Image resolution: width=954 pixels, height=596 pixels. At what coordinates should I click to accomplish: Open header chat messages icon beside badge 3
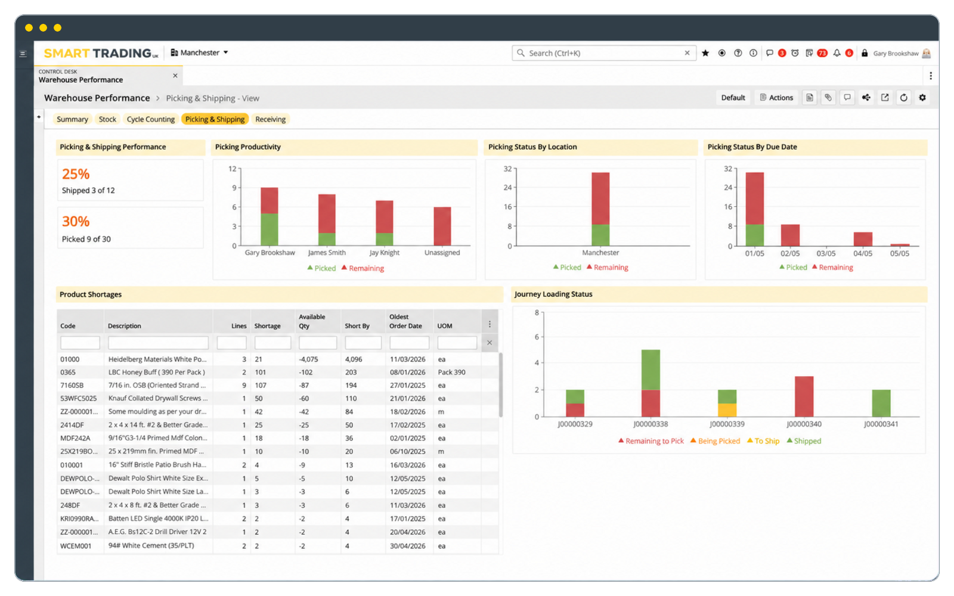(770, 53)
